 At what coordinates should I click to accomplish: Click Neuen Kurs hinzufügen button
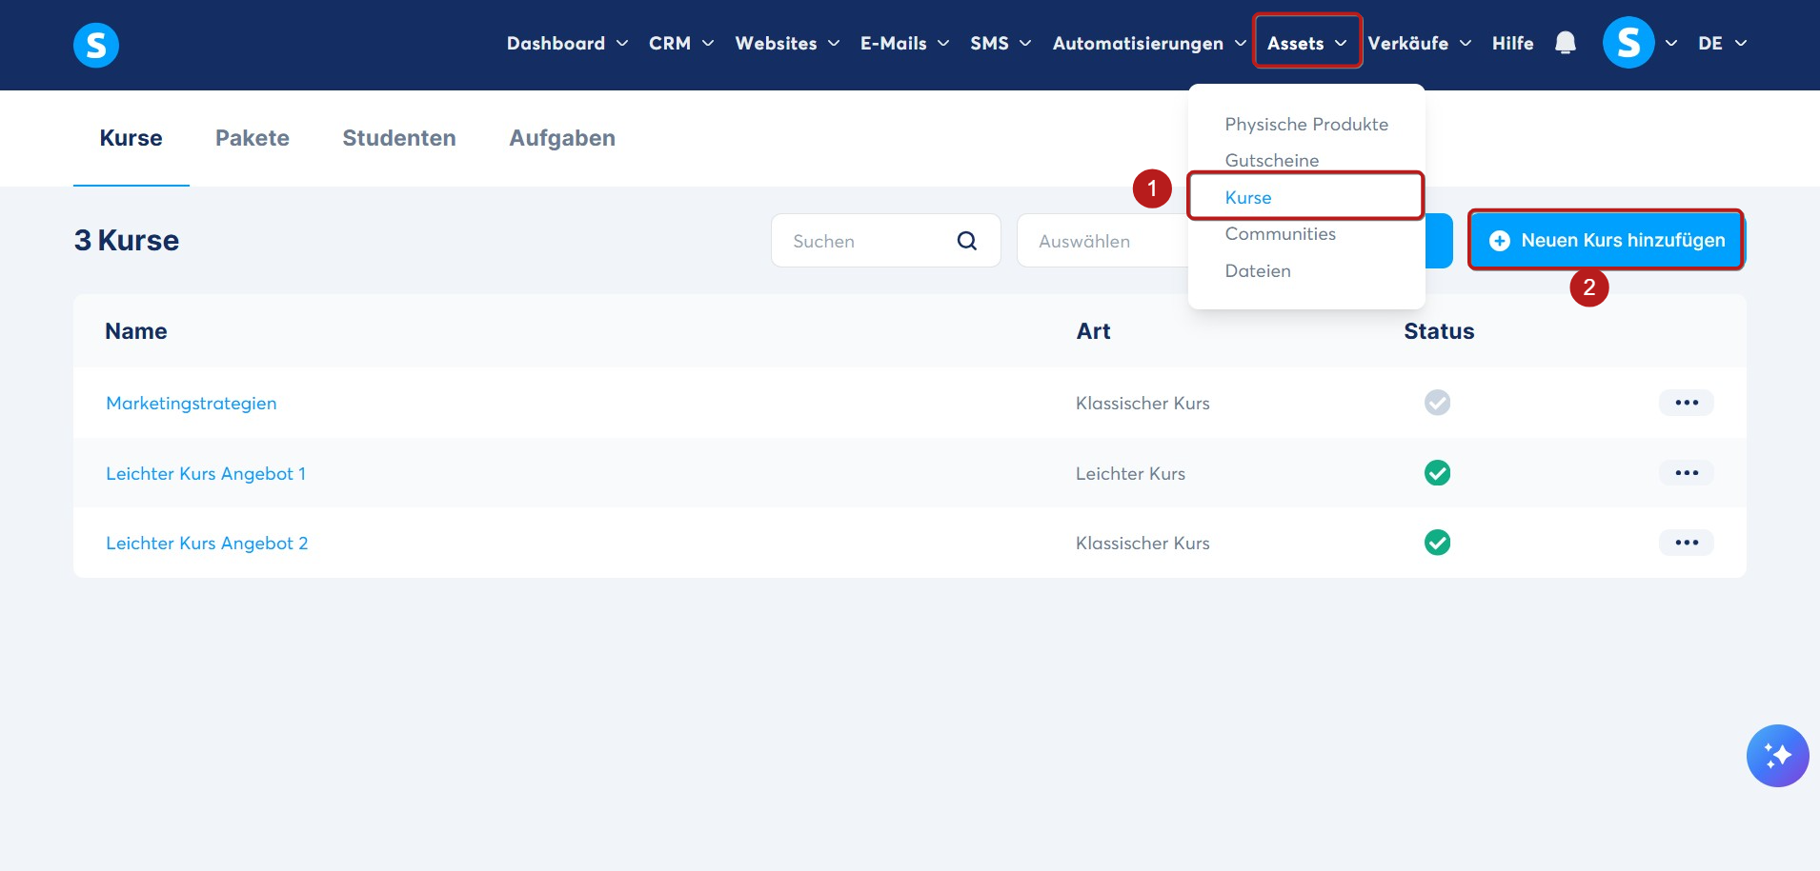tap(1607, 240)
